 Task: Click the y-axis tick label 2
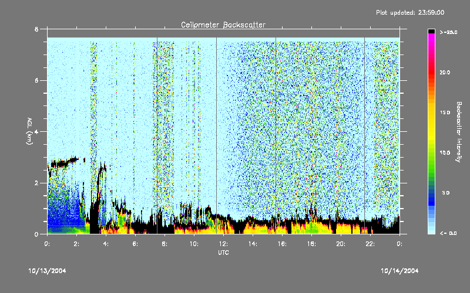click(x=36, y=183)
